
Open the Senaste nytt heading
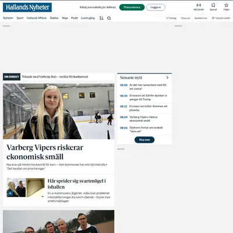point(131,77)
